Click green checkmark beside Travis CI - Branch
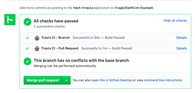Screen dimensions: 195x93 (27, 38)
